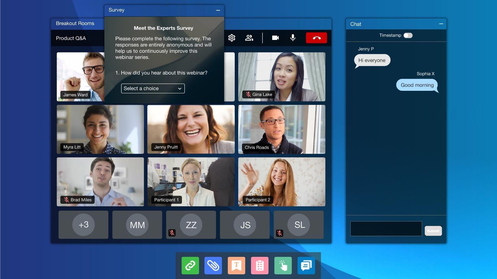Mute the microphone in the toolbar

[293, 38]
